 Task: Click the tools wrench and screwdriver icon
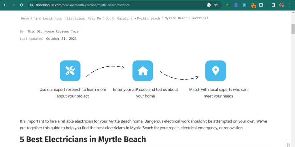pos(70,71)
